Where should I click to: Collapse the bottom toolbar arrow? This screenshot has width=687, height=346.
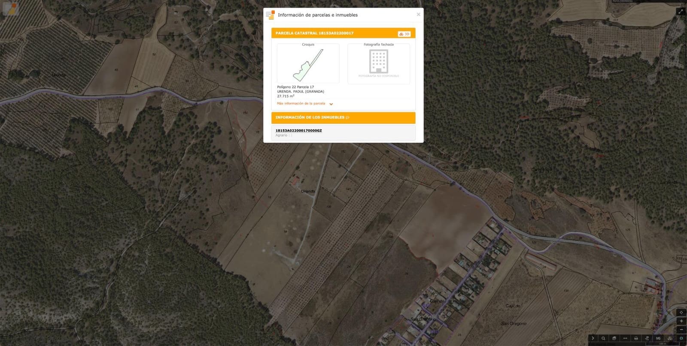tap(593, 338)
